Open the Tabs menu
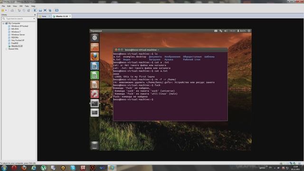 coord(27,6)
